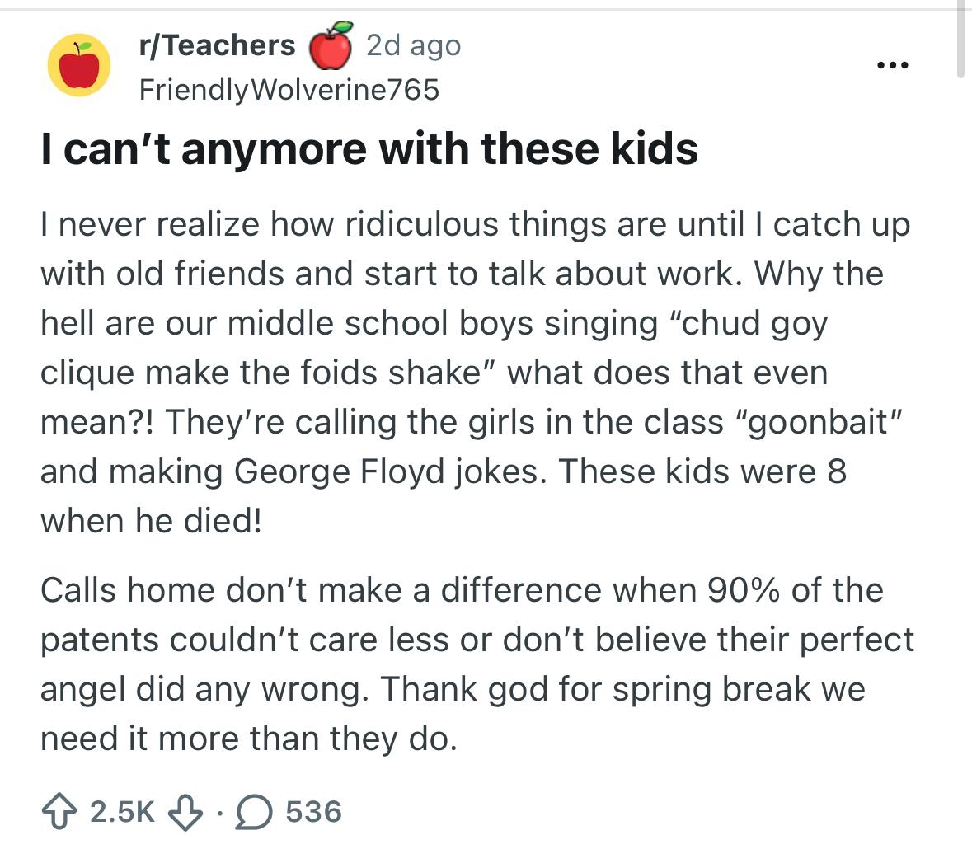This screenshot has width=972, height=849.
Task: Click the 536 comments count
Action: pyautogui.click(x=313, y=811)
